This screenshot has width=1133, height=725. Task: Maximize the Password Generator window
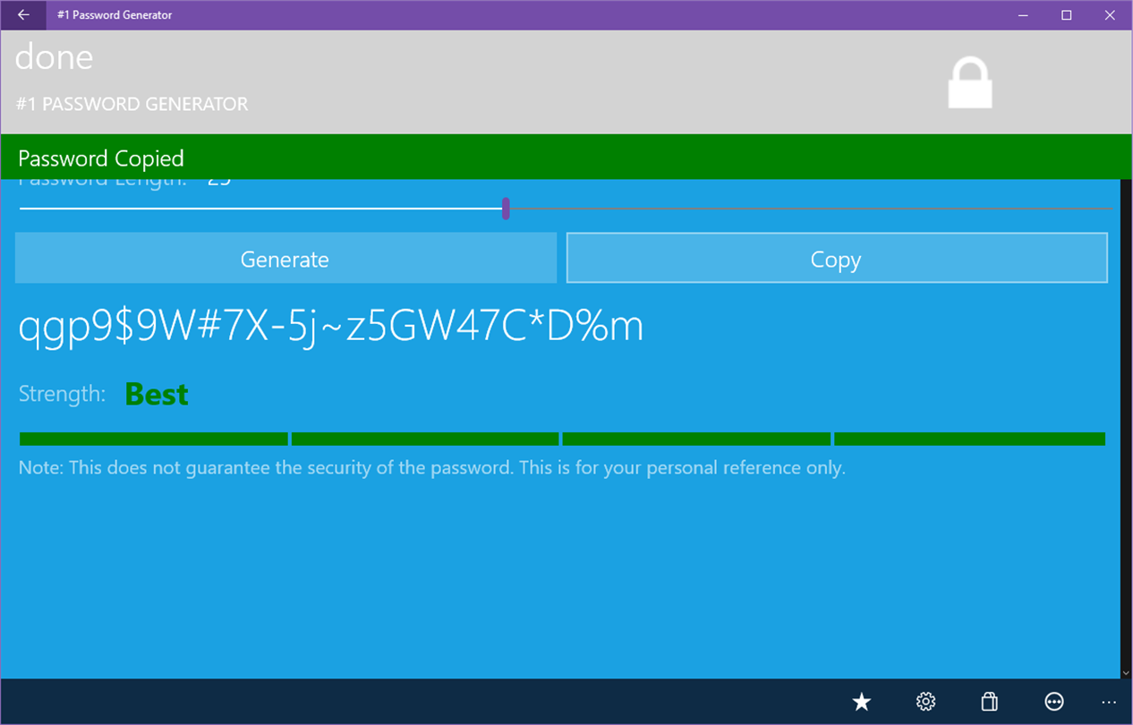tap(1067, 15)
